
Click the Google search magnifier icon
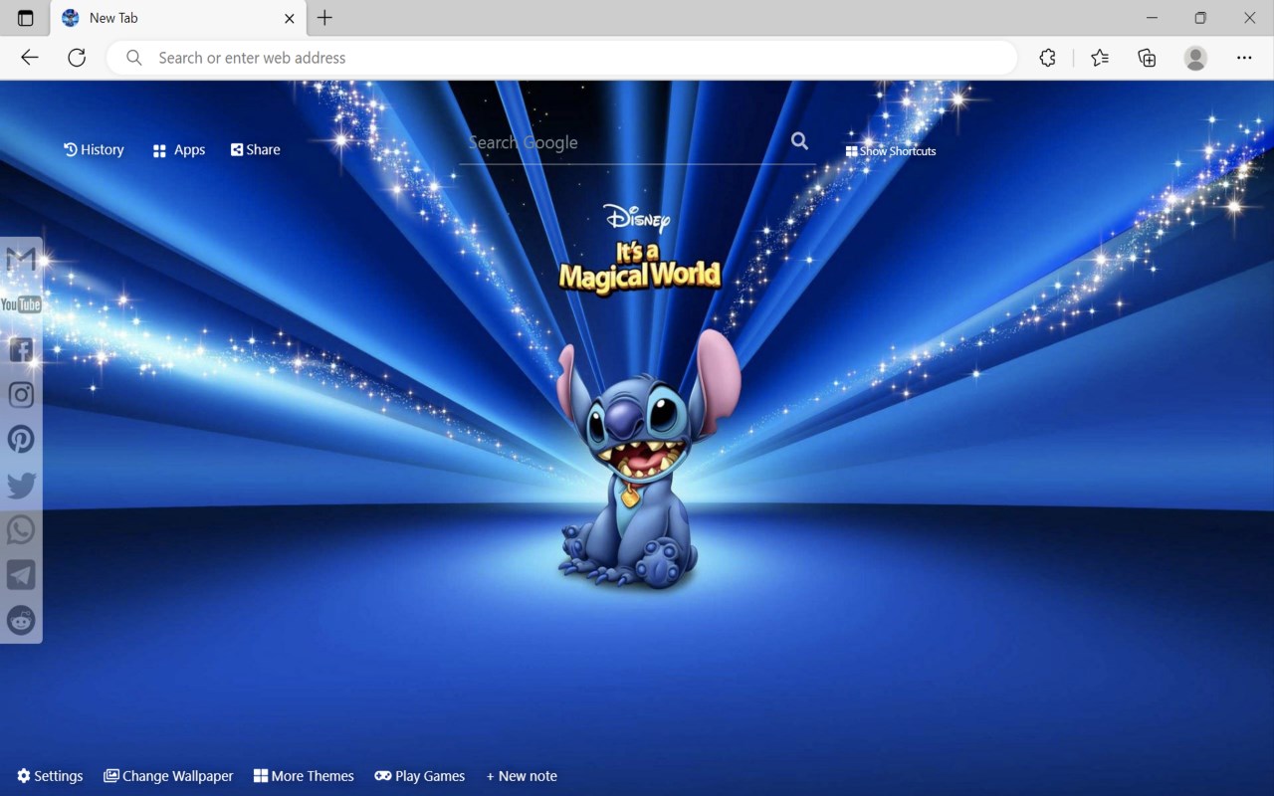pyautogui.click(x=799, y=141)
